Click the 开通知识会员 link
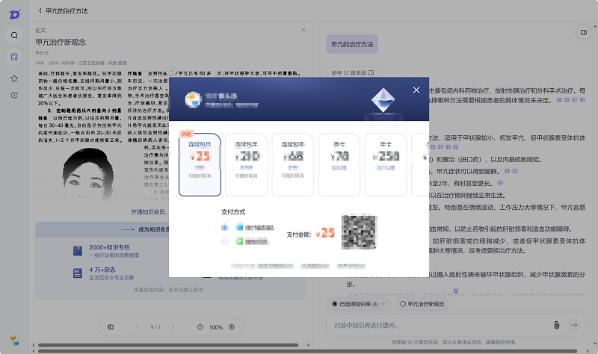This screenshot has height=354, width=598. coord(148,211)
